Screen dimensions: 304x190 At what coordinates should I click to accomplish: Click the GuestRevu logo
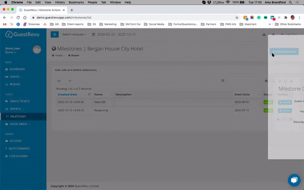22,34
